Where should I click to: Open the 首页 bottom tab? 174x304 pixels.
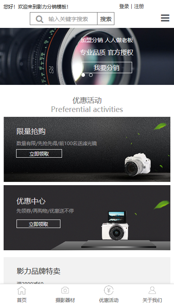click(22, 300)
